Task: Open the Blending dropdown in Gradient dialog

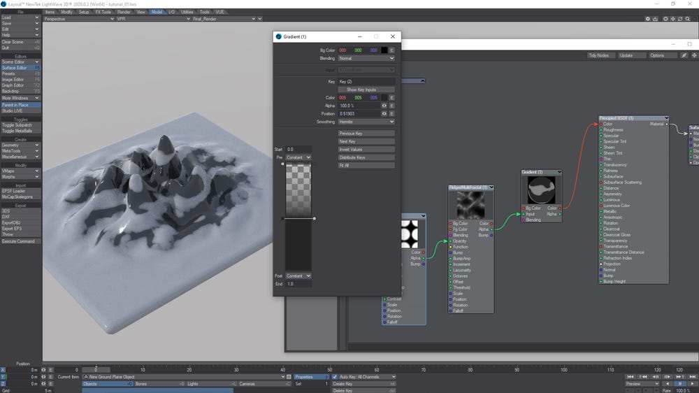Action: 366,59
